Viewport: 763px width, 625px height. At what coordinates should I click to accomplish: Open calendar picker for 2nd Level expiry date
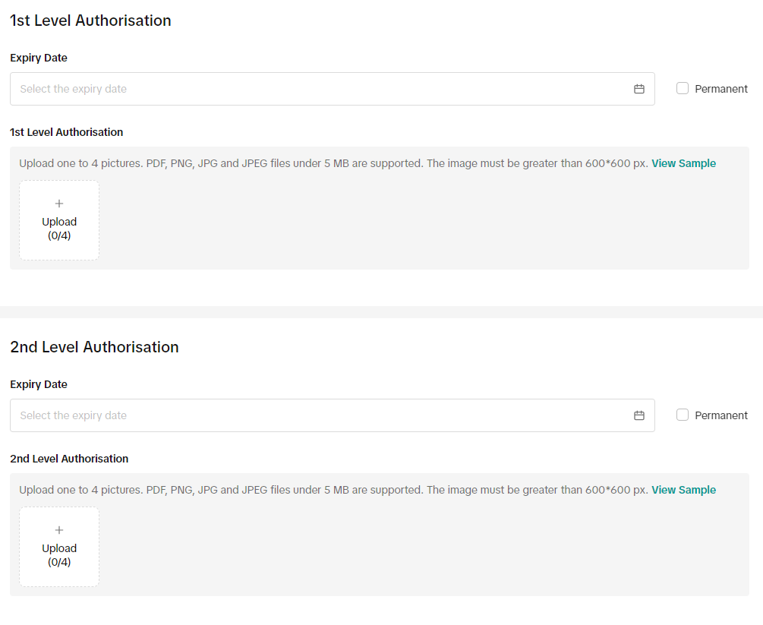pyautogui.click(x=639, y=415)
